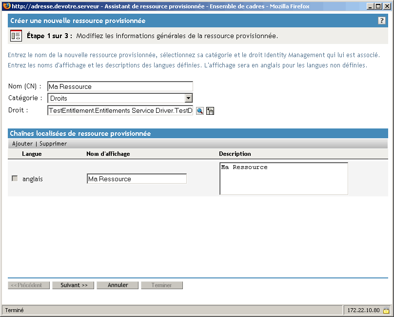Click the magnifier lookup icon beside Droit

(200, 111)
